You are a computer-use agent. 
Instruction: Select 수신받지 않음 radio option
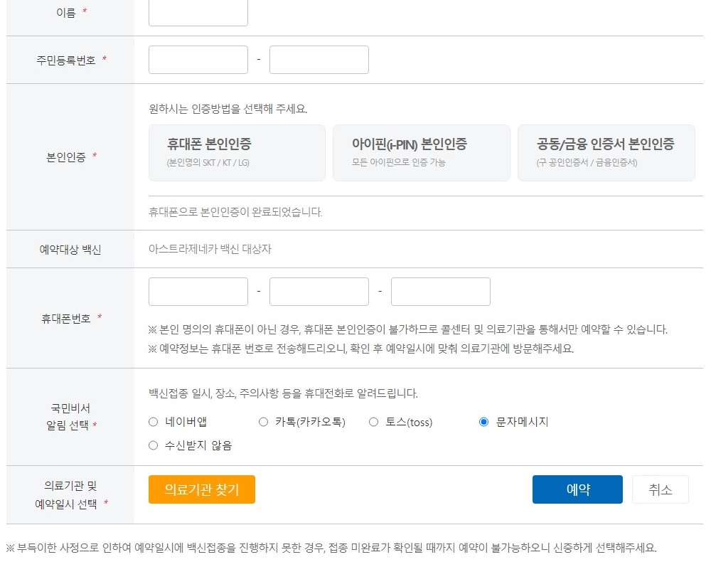coord(153,445)
